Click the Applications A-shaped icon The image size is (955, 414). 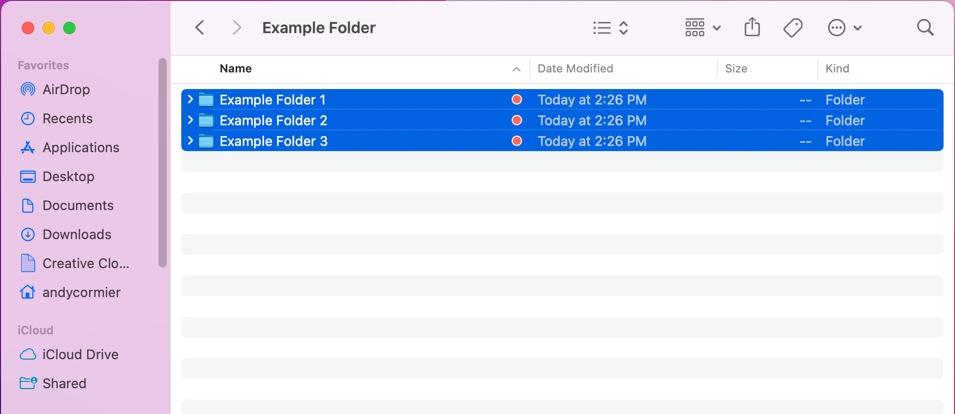pos(28,147)
